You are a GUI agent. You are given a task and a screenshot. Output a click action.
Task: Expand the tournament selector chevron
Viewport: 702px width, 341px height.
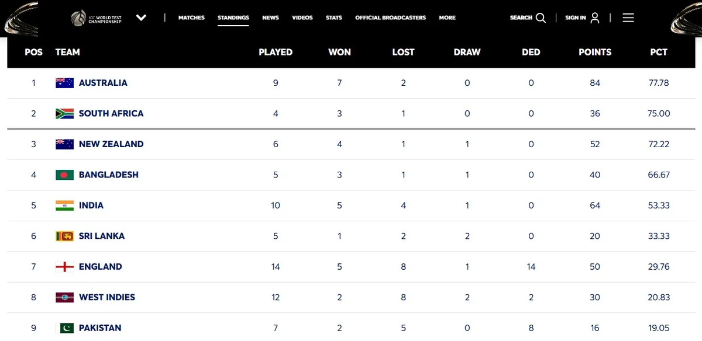141,18
